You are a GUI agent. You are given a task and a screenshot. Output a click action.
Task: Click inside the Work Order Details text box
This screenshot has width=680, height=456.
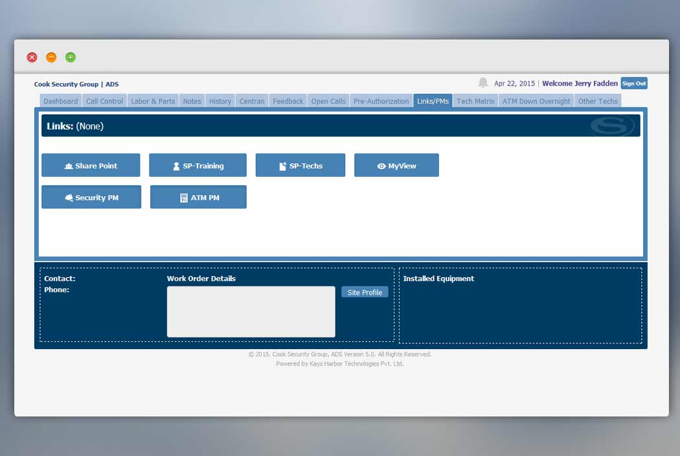tap(251, 312)
